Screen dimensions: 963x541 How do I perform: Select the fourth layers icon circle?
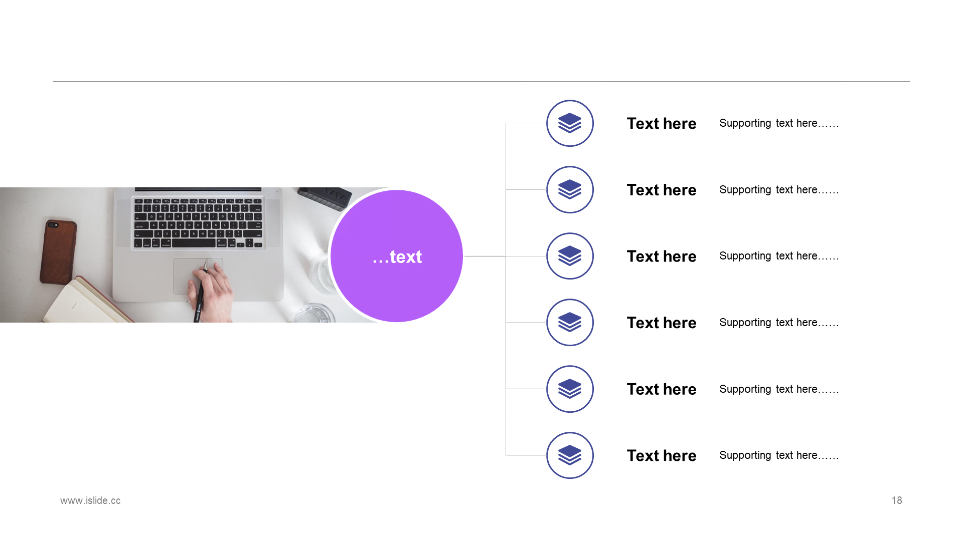point(570,323)
